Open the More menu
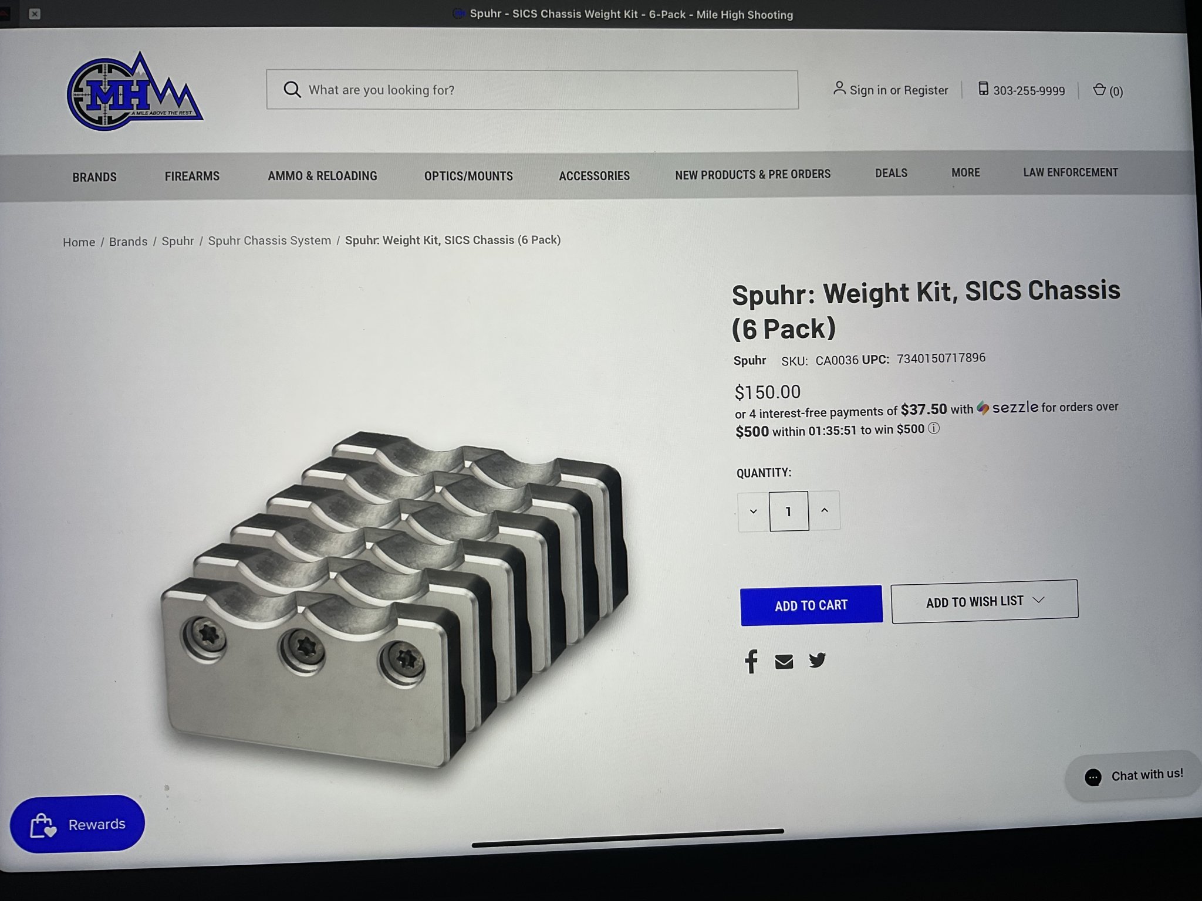 [965, 172]
